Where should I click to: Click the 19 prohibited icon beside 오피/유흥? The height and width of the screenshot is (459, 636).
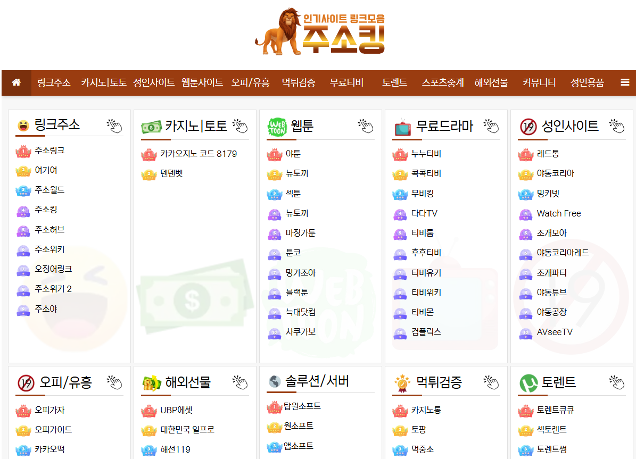tap(26, 383)
